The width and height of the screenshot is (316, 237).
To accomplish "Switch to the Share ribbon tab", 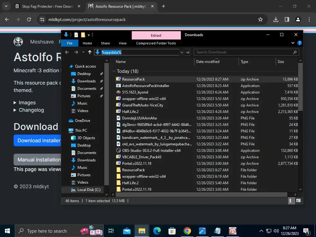I will pyautogui.click(x=106, y=43).
